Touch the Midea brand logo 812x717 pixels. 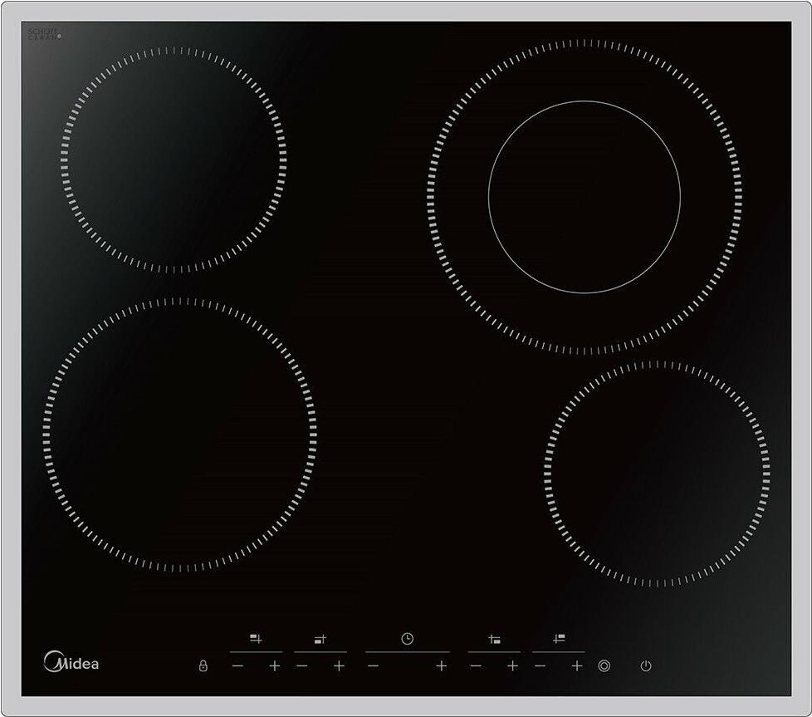coord(71,661)
